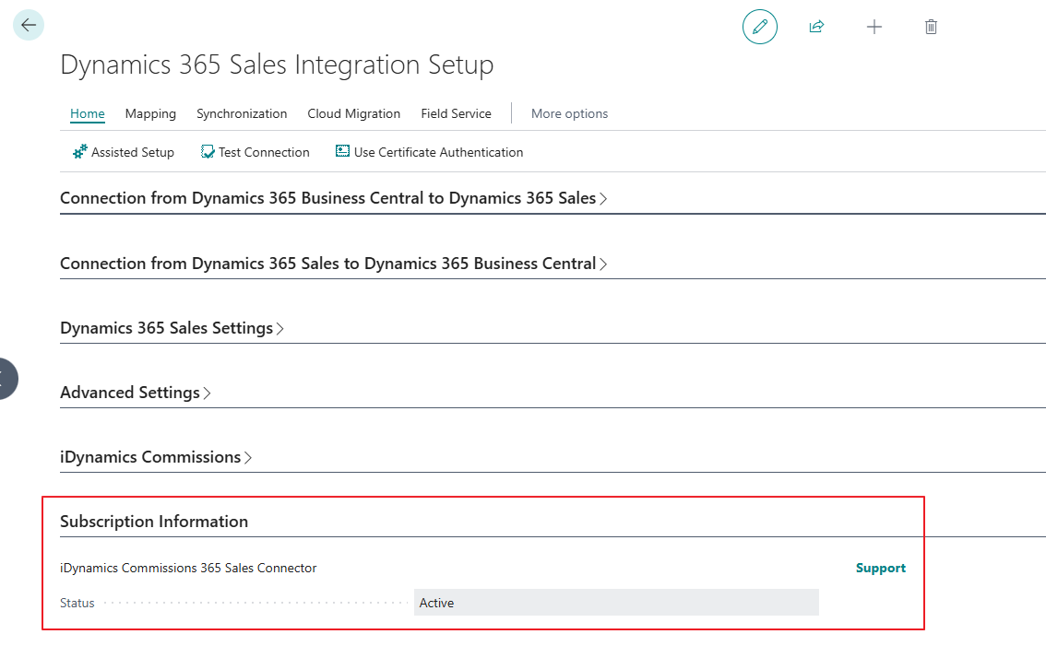Click the Status field label

(77, 603)
